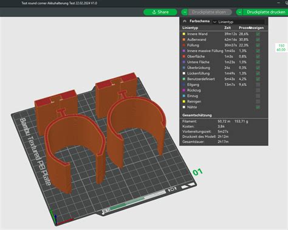Click color swatch next to Überbrückung

[x=184, y=68]
